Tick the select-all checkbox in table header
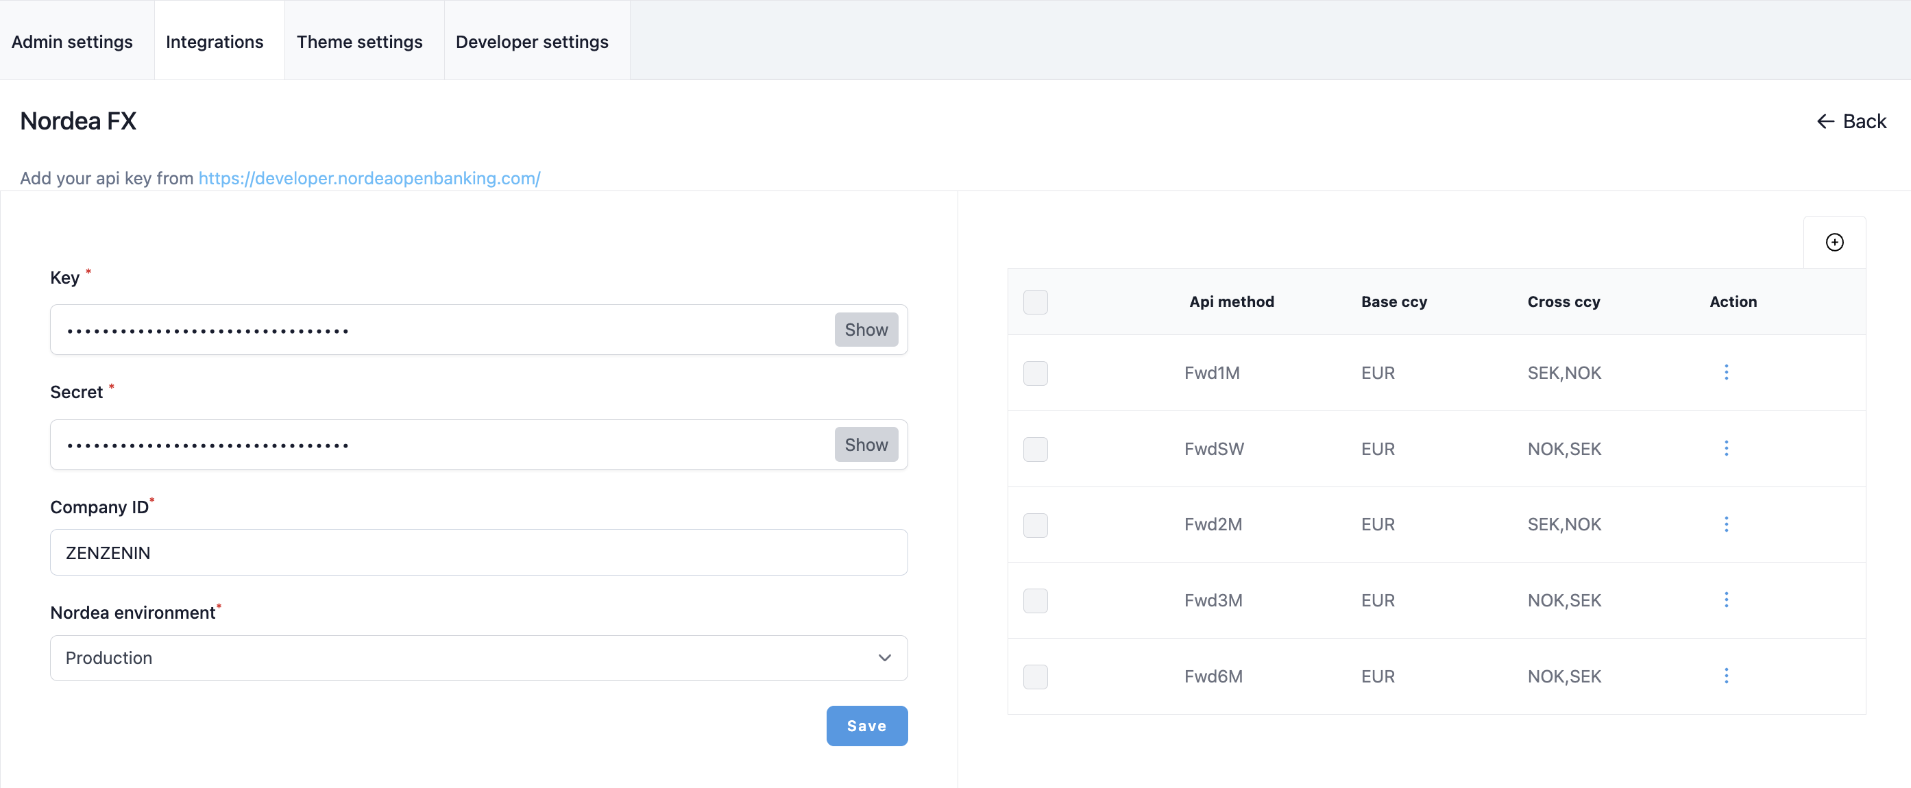This screenshot has width=1911, height=788. click(1035, 301)
